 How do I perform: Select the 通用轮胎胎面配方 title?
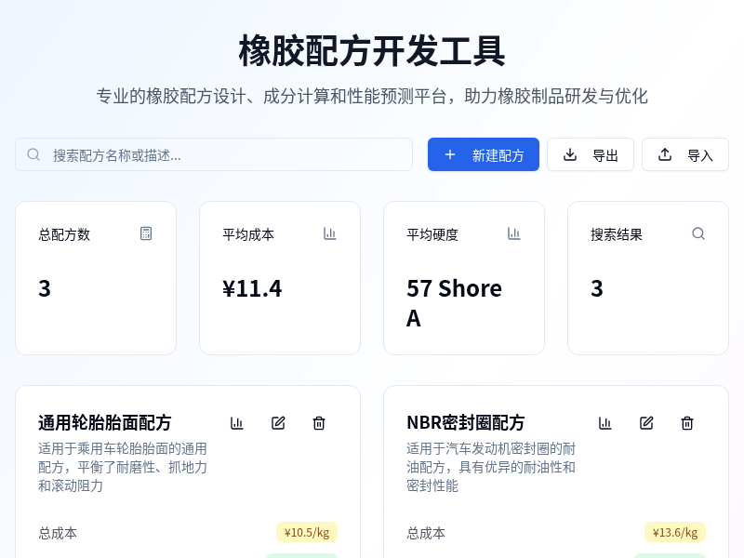[105, 423]
